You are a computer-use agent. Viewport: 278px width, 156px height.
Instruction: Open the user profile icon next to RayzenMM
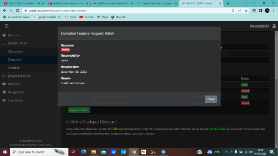pyautogui.click(x=274, y=26)
